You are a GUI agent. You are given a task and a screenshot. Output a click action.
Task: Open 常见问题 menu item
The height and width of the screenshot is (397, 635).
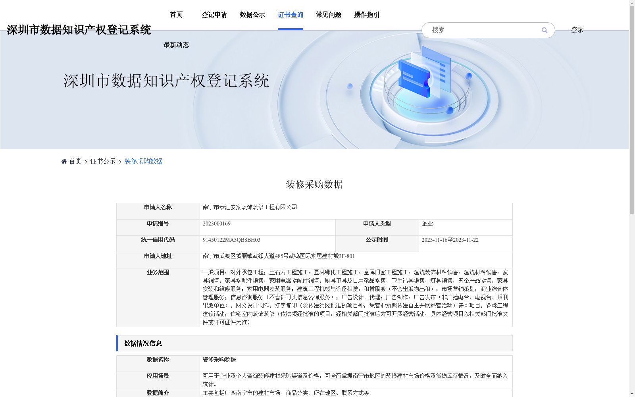pos(329,15)
